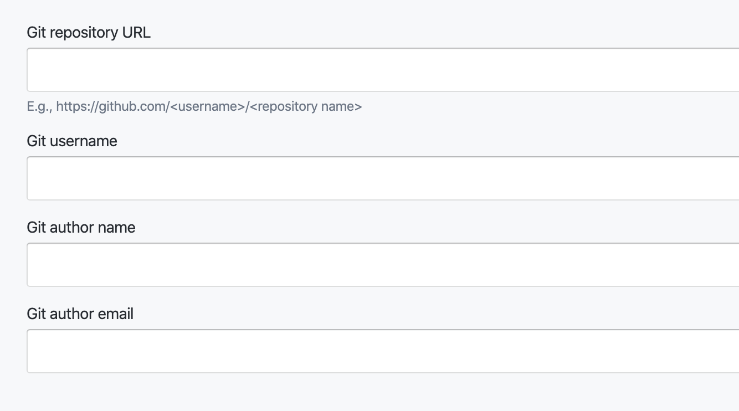739x411 pixels.
Task: Place cursor in the username box
Action: click(383, 178)
